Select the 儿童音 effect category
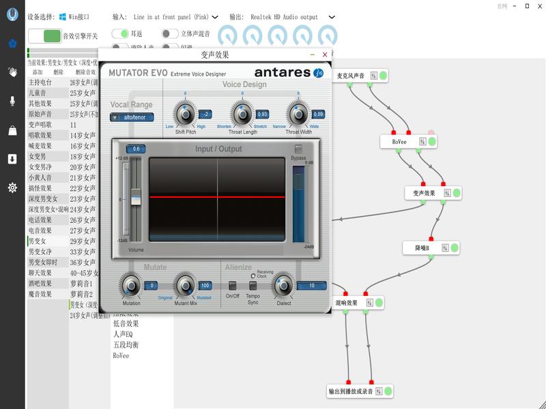546x409 pixels. click(x=48, y=93)
